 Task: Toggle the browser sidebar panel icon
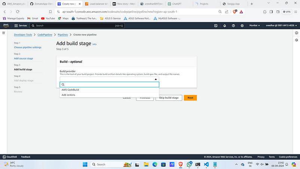[x=271, y=12]
